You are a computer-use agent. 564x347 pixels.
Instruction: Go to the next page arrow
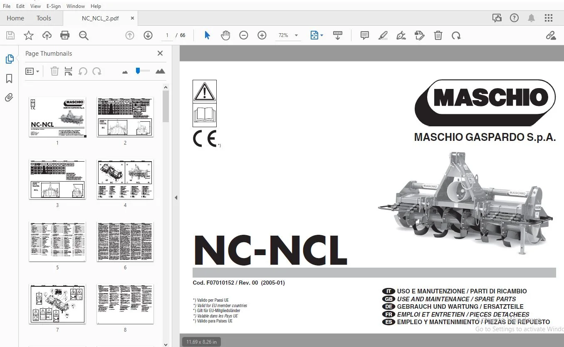(x=148, y=36)
